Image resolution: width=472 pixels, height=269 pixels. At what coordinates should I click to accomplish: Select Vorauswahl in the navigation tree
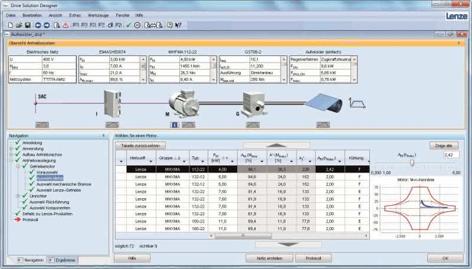coord(47,172)
